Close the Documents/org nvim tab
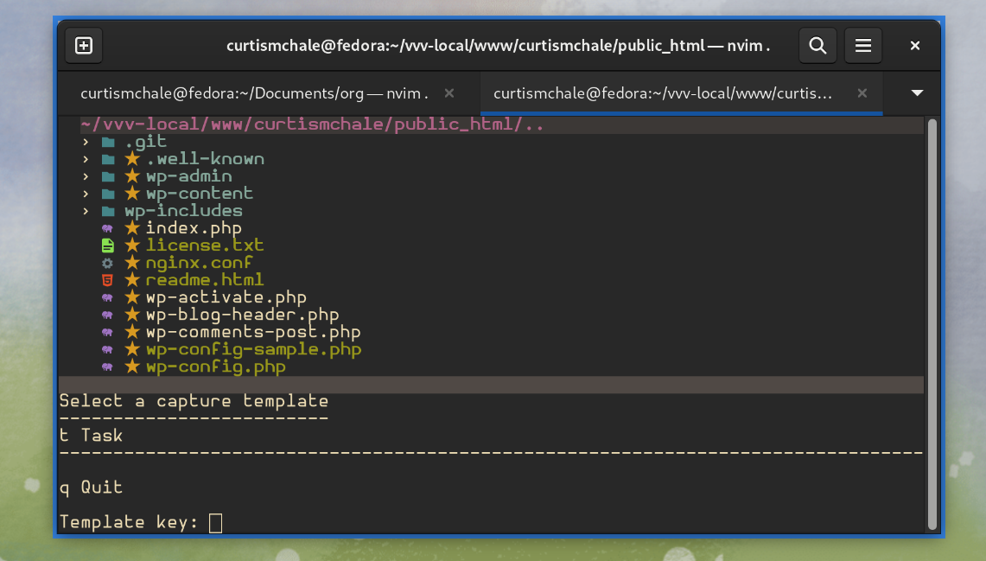This screenshot has height=561, width=986. tap(448, 93)
